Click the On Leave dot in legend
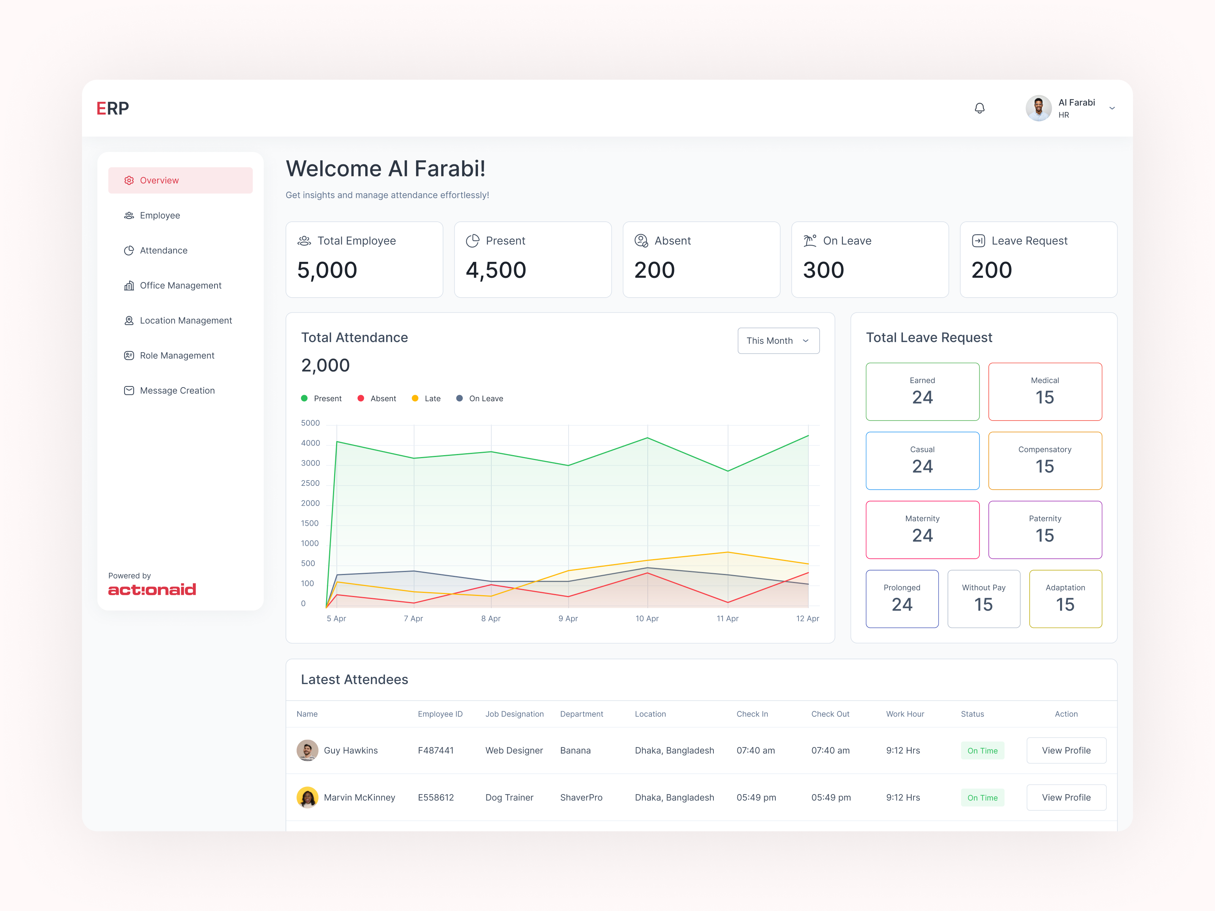 coord(459,399)
